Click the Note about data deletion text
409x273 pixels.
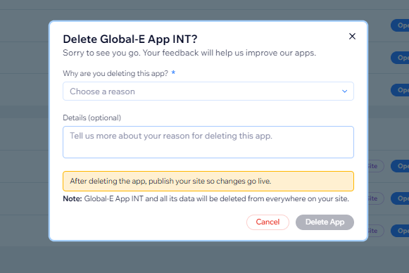tap(206, 198)
